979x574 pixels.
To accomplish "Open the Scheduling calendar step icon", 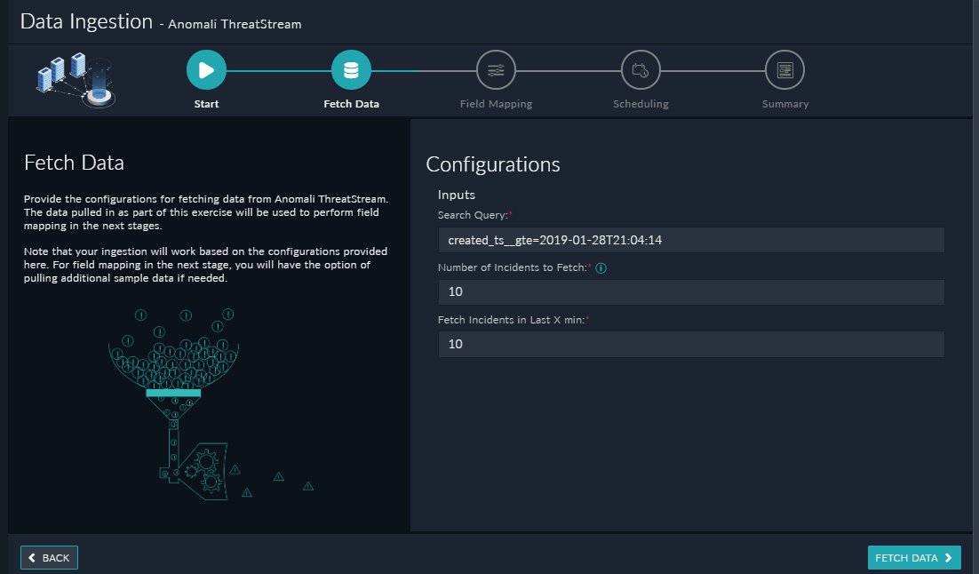I will [x=641, y=70].
